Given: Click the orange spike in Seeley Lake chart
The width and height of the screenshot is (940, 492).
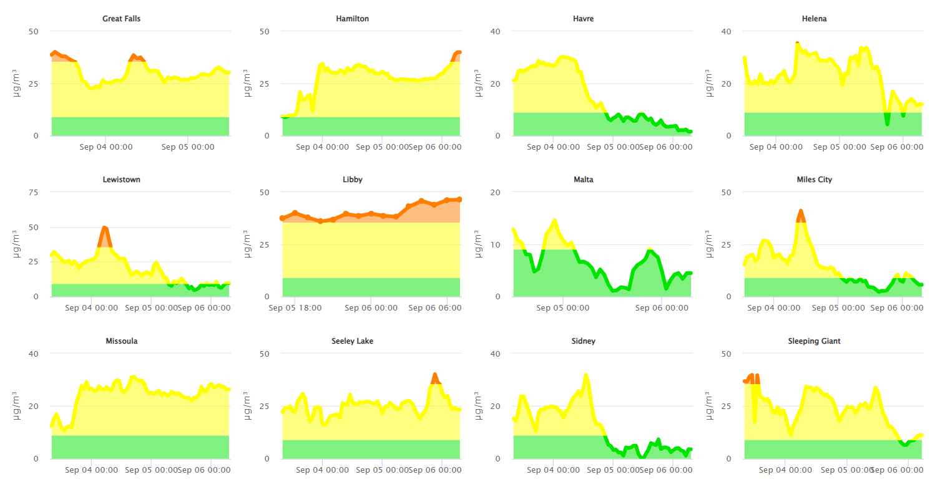Looking at the screenshot, I should tap(435, 375).
